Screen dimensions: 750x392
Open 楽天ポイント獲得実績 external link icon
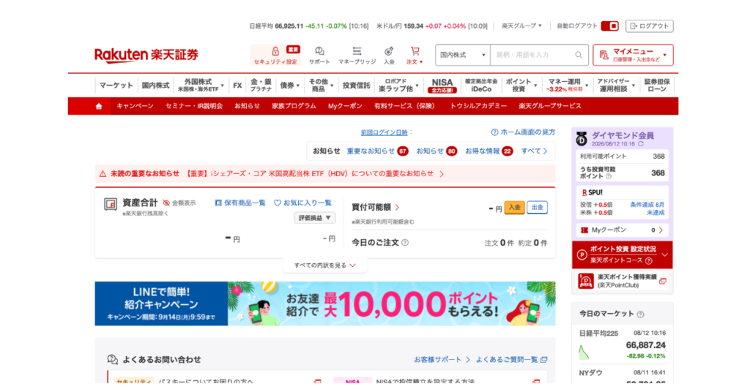662,282
